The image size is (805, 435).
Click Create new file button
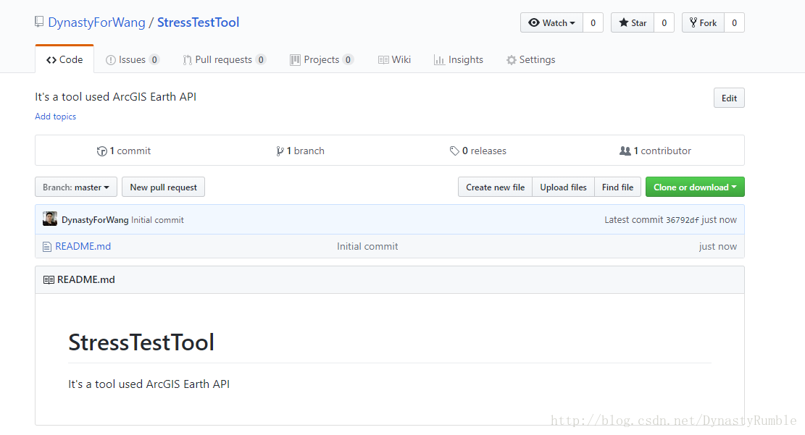(x=496, y=187)
